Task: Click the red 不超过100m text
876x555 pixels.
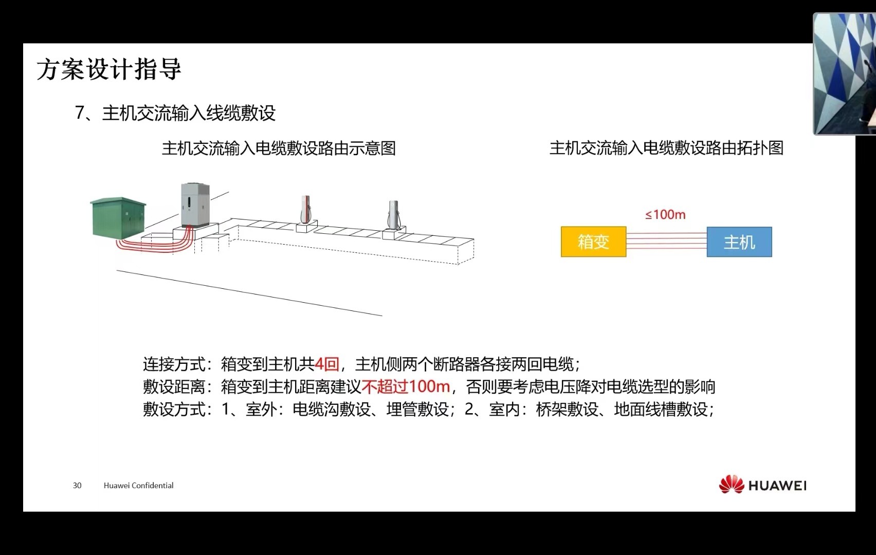Action: pyautogui.click(x=406, y=386)
